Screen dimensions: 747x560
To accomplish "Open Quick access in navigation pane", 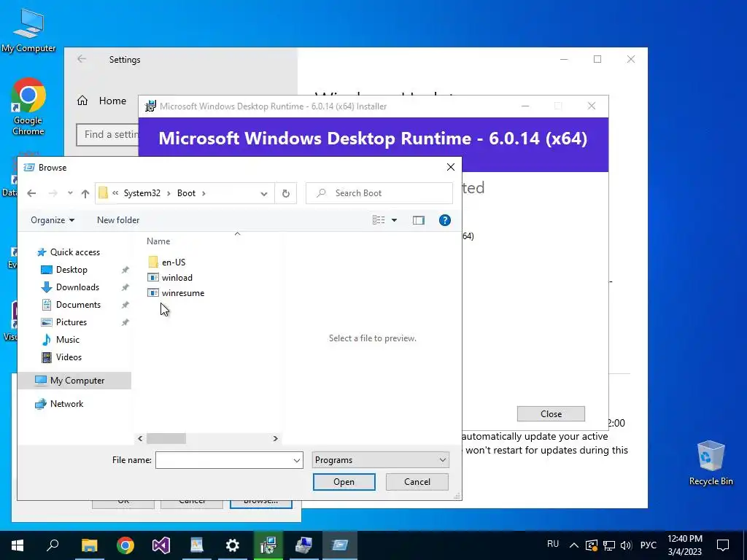I will click(69, 252).
